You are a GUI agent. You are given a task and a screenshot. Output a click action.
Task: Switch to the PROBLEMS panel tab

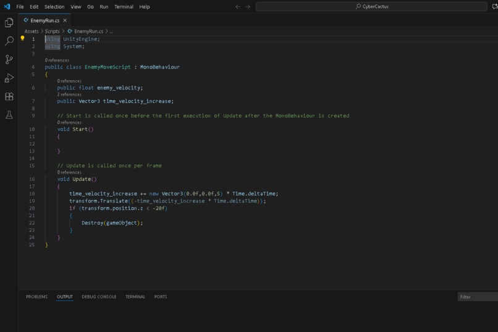(x=37, y=297)
